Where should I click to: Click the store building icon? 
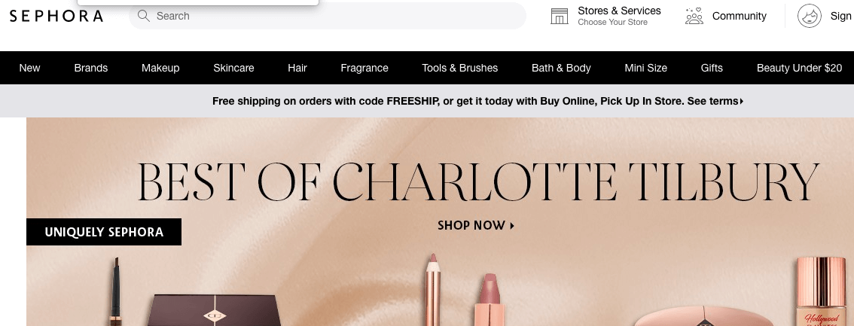[x=560, y=17]
